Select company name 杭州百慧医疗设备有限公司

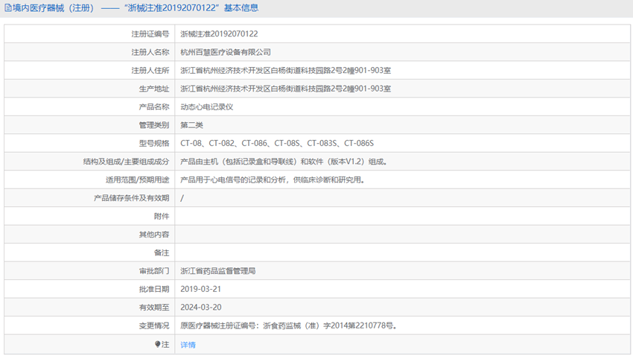click(225, 52)
